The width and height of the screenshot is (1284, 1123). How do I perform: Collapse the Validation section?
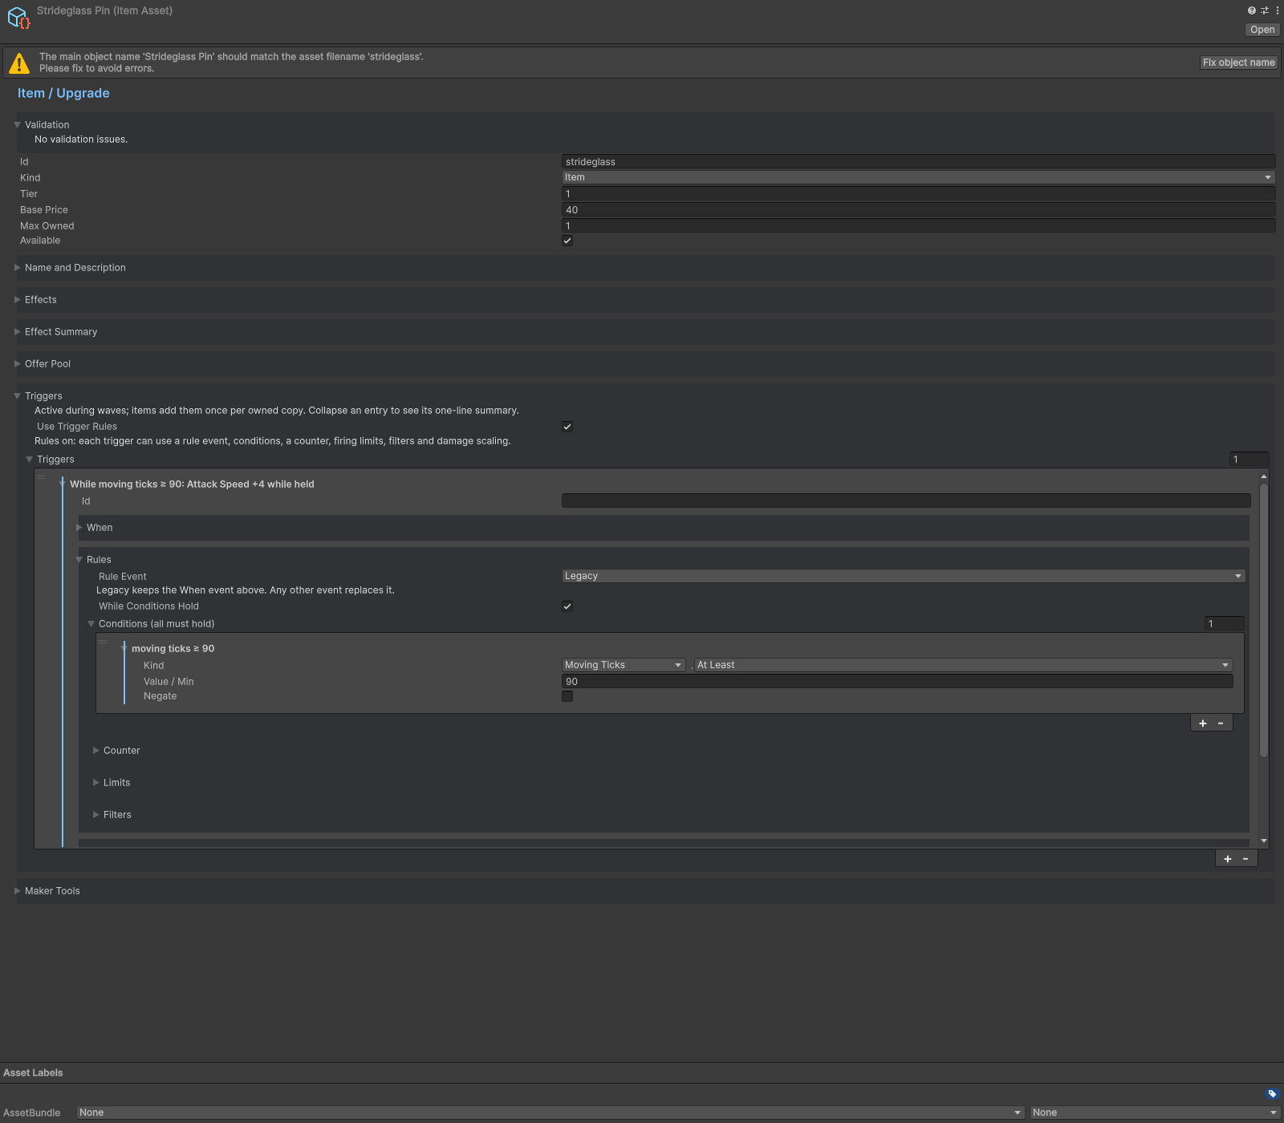click(x=17, y=125)
